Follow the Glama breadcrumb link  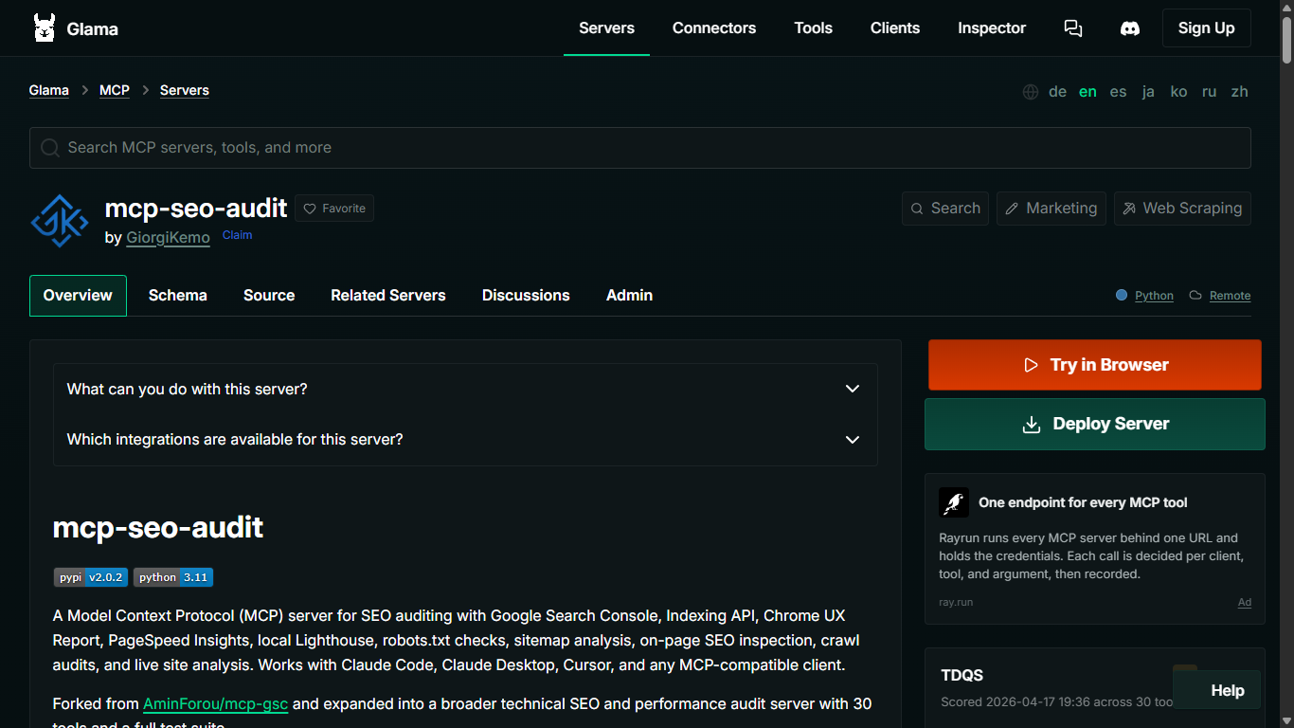click(49, 91)
